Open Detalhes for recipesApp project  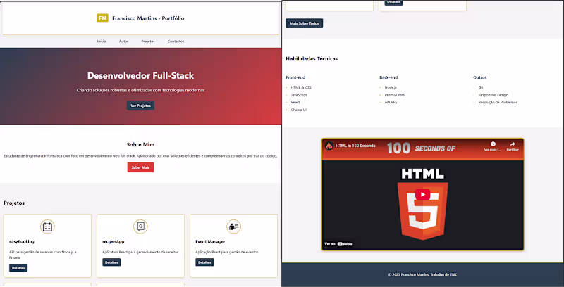coord(111,262)
